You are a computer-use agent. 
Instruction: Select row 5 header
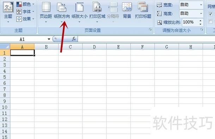coord(5,77)
